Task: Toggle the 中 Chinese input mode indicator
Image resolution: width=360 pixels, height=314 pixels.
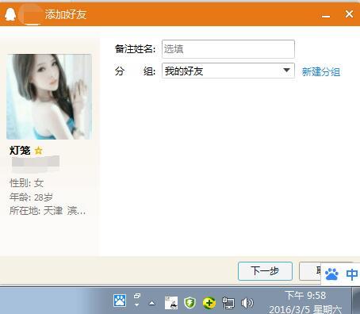Action: pos(352,274)
